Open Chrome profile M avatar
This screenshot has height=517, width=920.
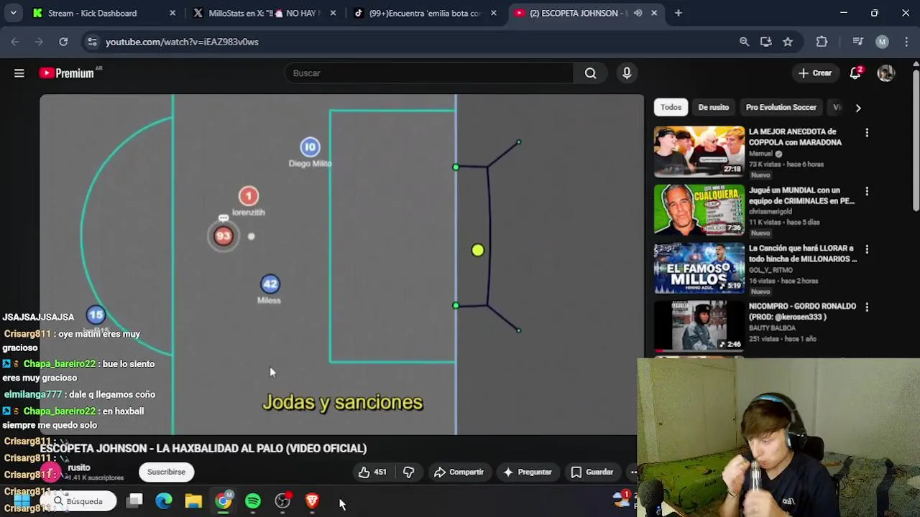click(882, 42)
